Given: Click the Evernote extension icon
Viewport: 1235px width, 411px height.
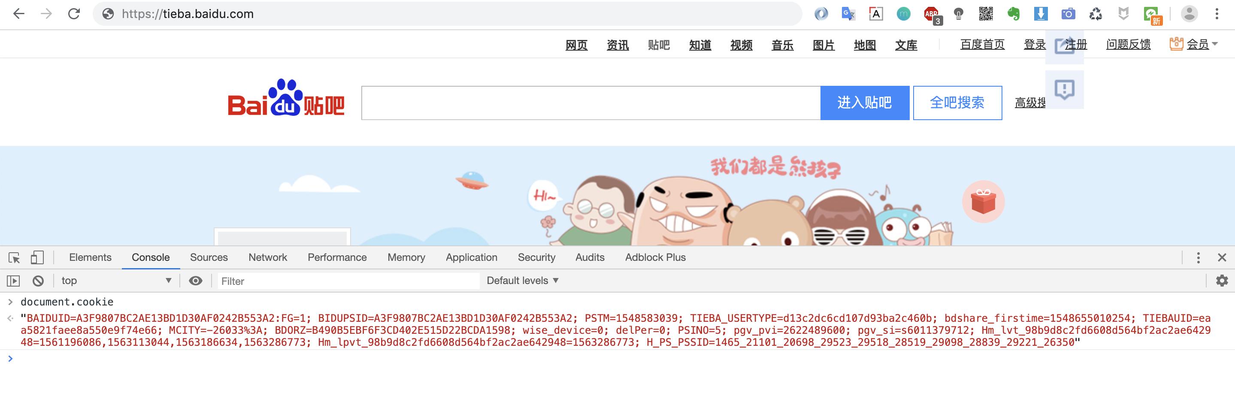Looking at the screenshot, I should (1013, 14).
